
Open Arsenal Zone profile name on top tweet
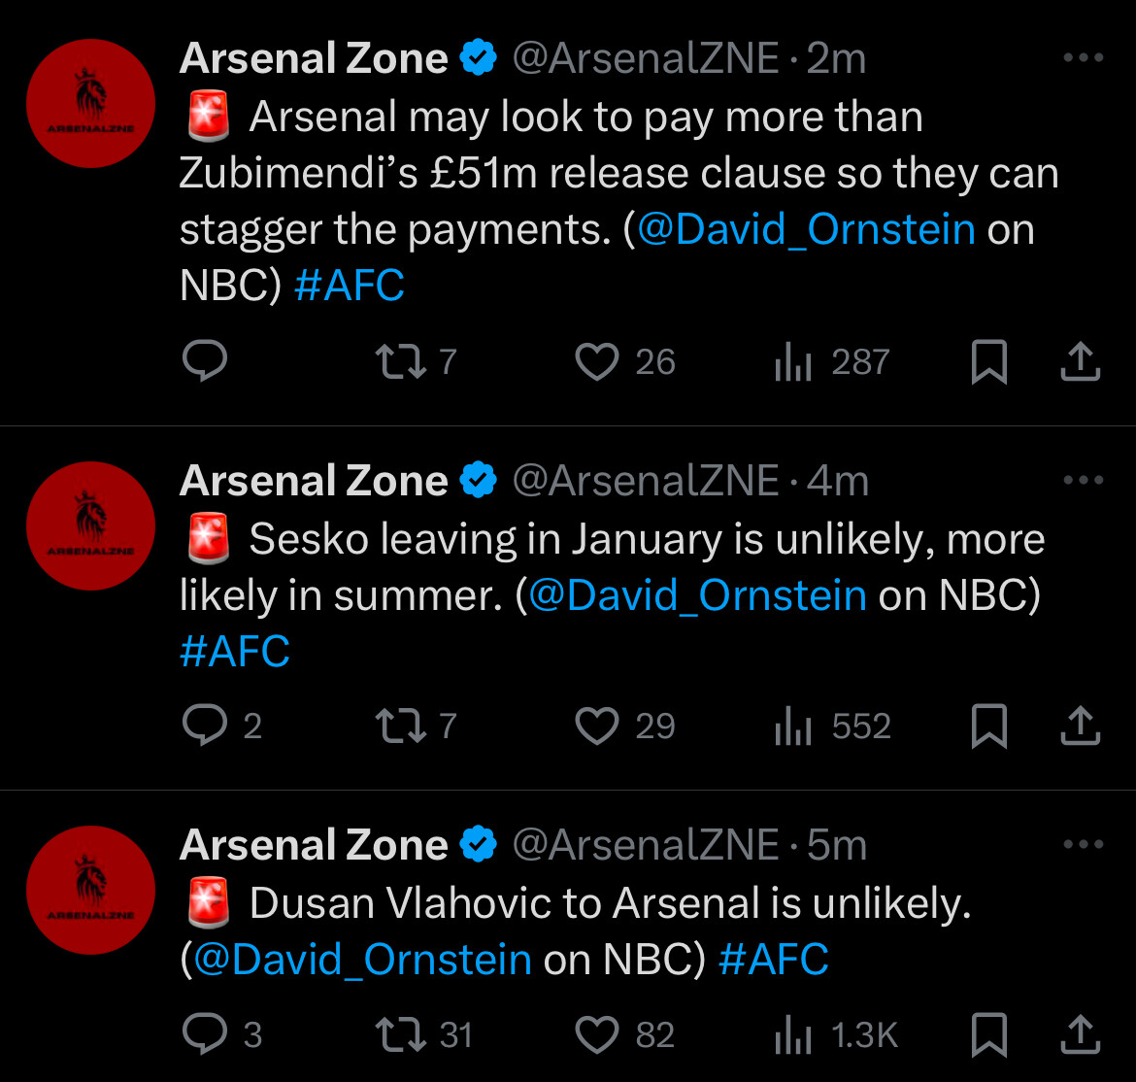tap(314, 58)
